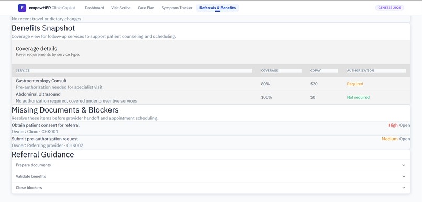Click the Missing Documents & Blockers heading
This screenshot has height=202, width=422.
(x=65, y=110)
